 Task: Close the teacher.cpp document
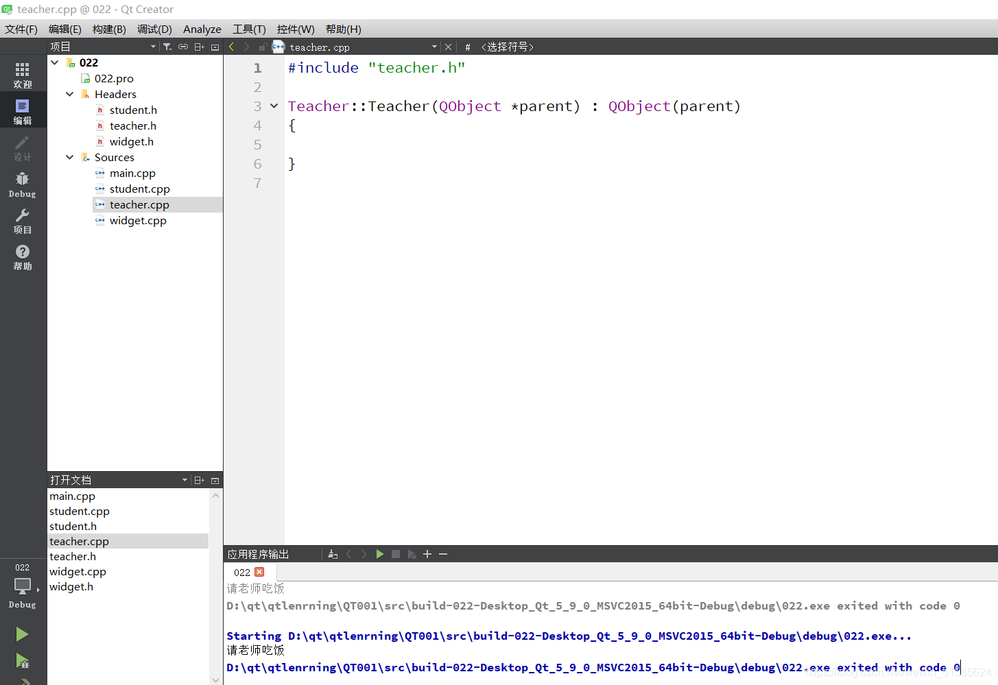448,47
